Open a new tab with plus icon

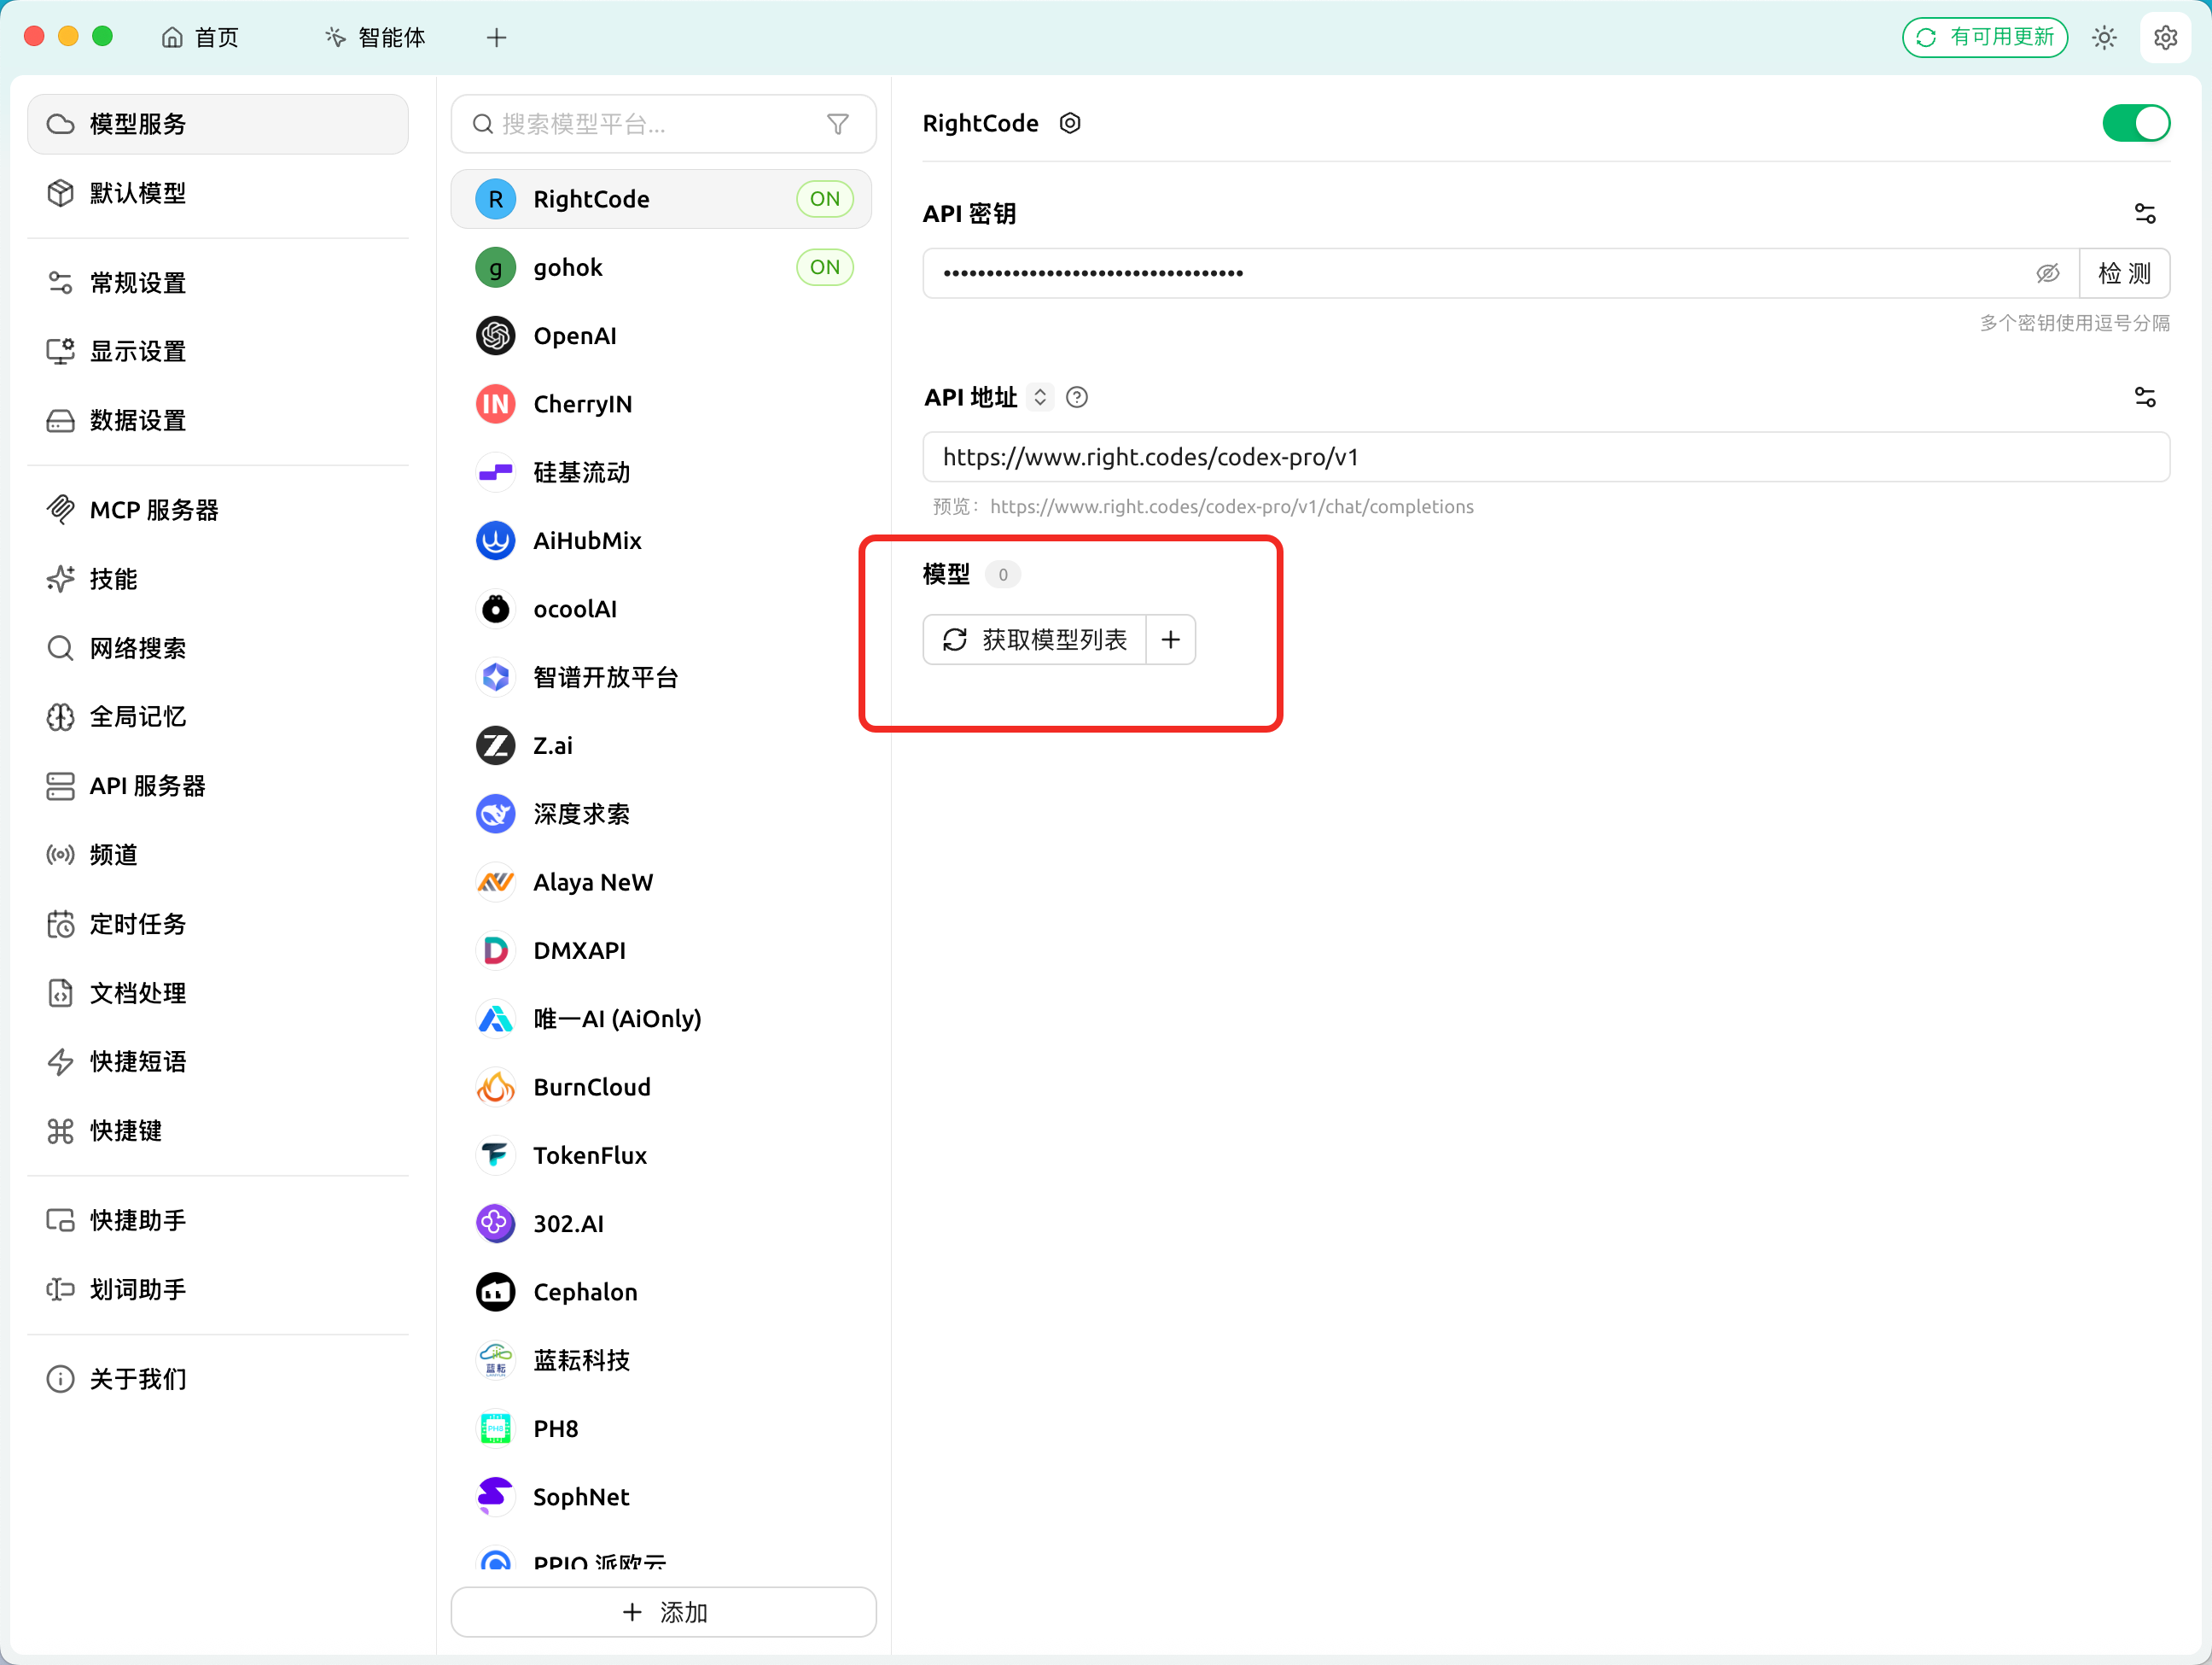[x=496, y=38]
